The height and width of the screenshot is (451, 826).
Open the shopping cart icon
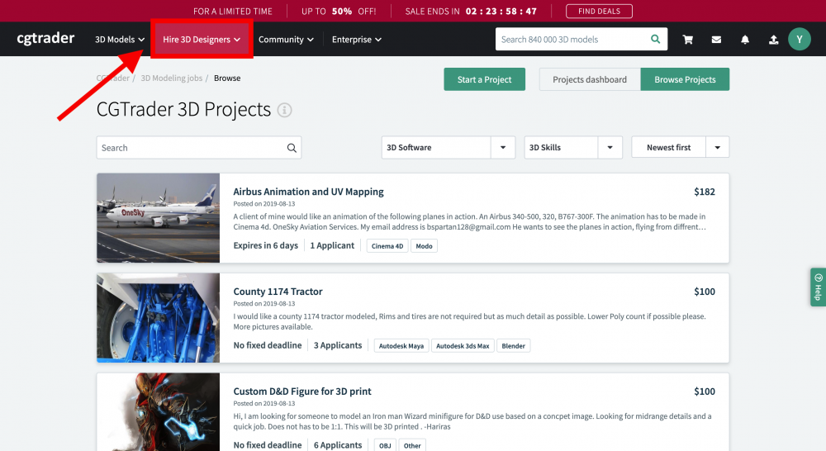click(687, 40)
